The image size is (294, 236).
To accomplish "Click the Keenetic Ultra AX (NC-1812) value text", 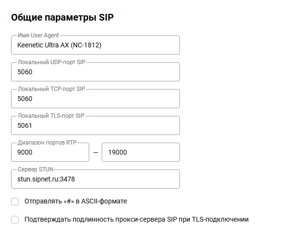I will coord(59,45).
